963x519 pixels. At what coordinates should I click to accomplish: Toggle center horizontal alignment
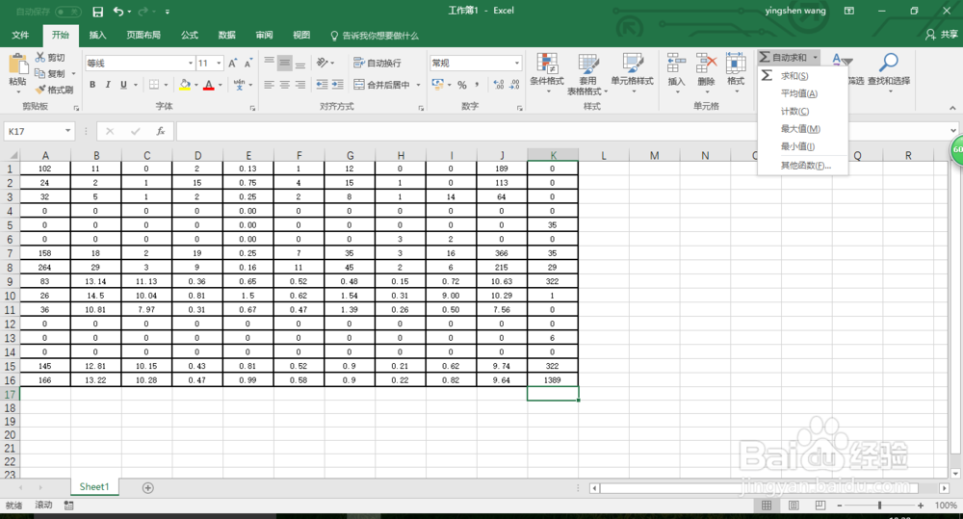click(284, 85)
